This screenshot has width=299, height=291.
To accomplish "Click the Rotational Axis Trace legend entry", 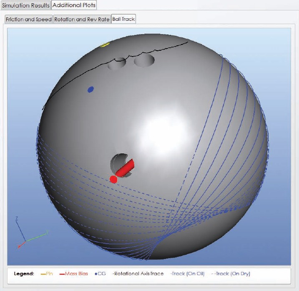I will 139,274.
